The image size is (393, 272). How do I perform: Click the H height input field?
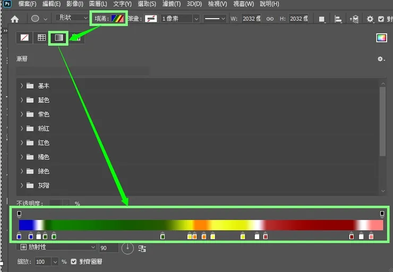(298, 19)
